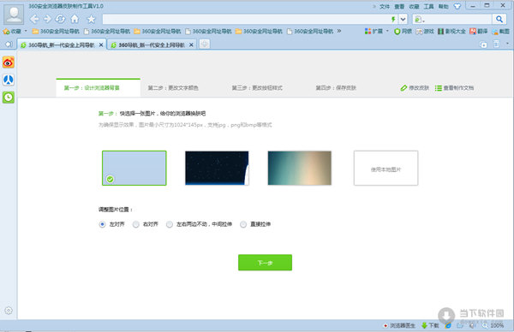Choose the teal-beige gradient background
Viewport: 514px width, 332px height.
(299, 168)
